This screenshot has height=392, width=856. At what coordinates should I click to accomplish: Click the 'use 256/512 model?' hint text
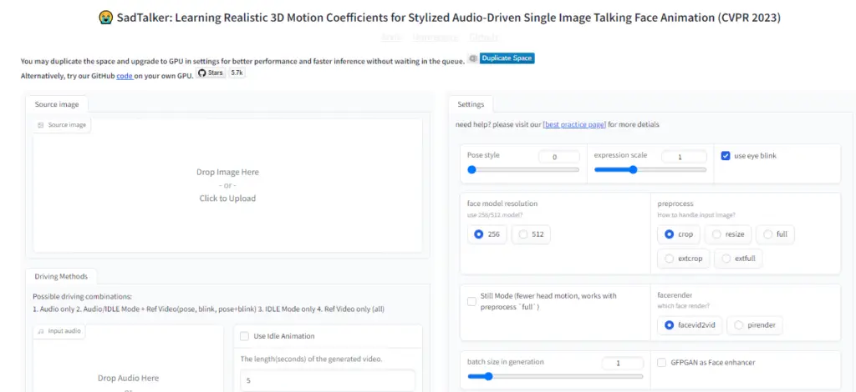click(493, 214)
